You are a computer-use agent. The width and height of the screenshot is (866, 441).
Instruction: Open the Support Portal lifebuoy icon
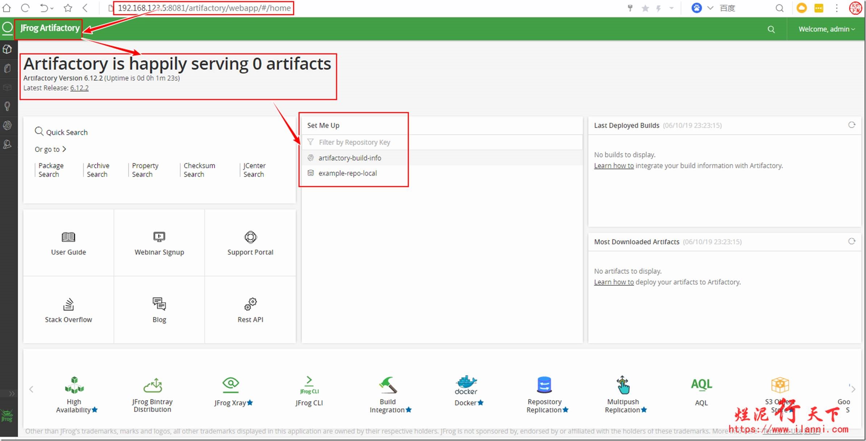250,237
